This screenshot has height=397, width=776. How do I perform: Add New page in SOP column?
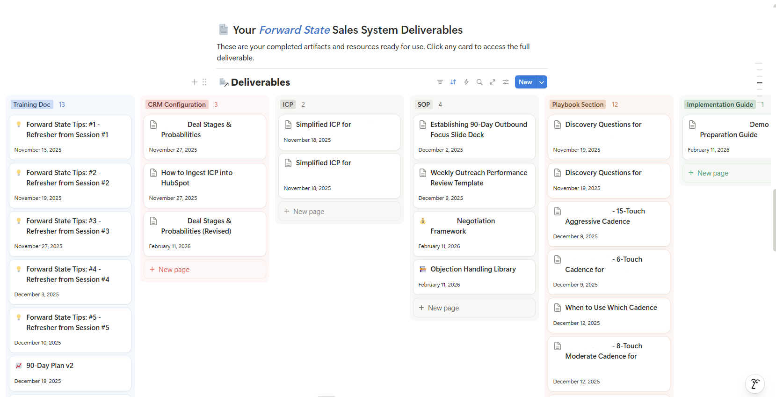(x=474, y=308)
